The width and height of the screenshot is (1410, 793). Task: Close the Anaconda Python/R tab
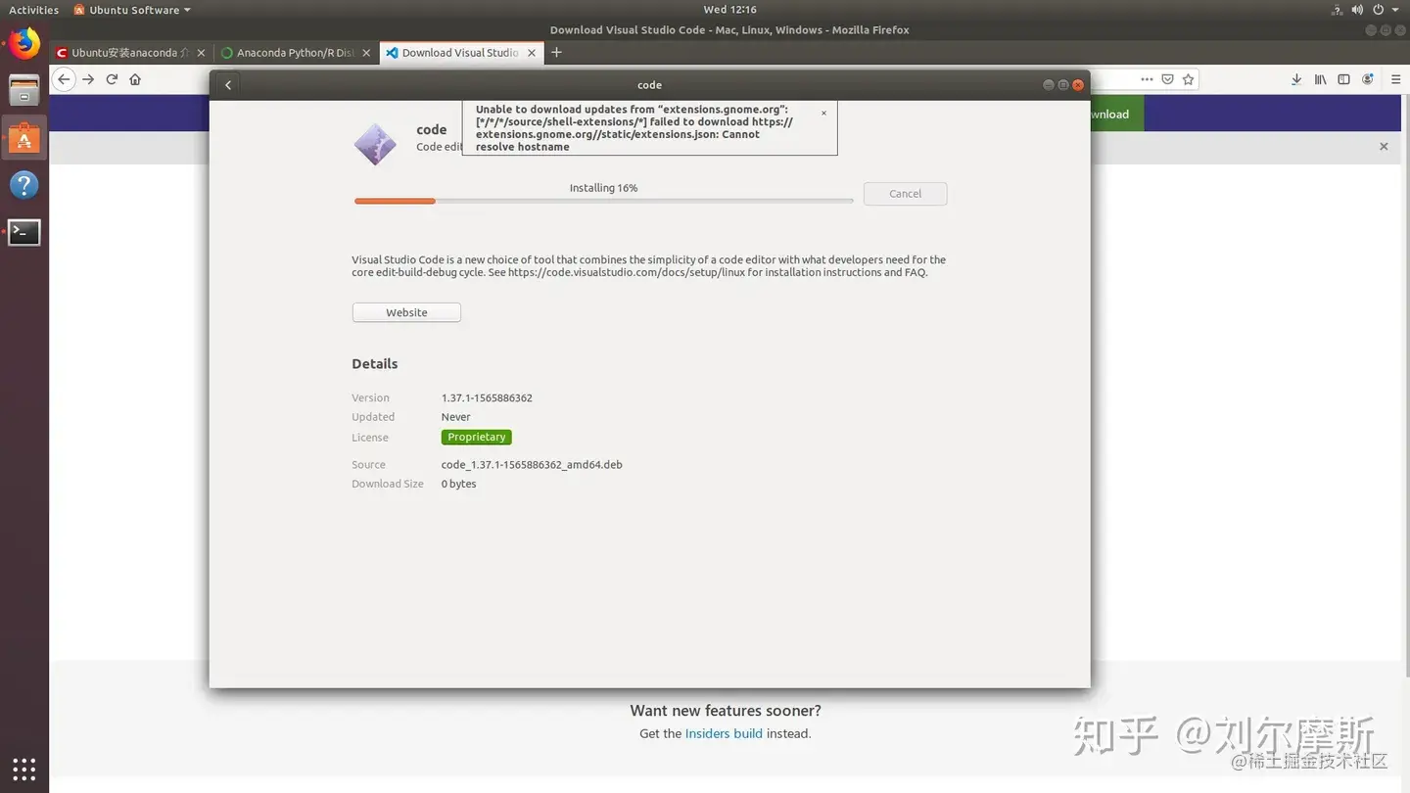coord(366,53)
